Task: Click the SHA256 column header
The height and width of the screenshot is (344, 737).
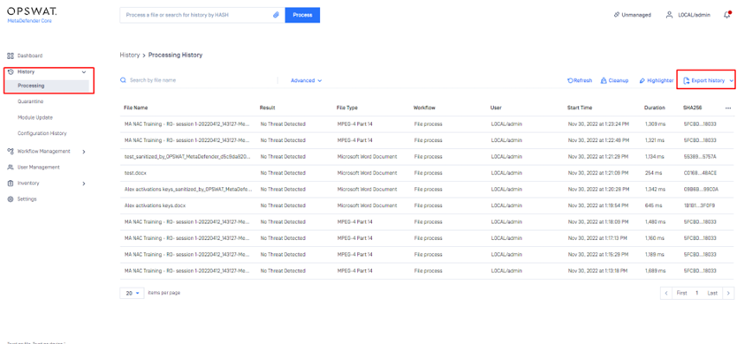Action: click(x=692, y=108)
